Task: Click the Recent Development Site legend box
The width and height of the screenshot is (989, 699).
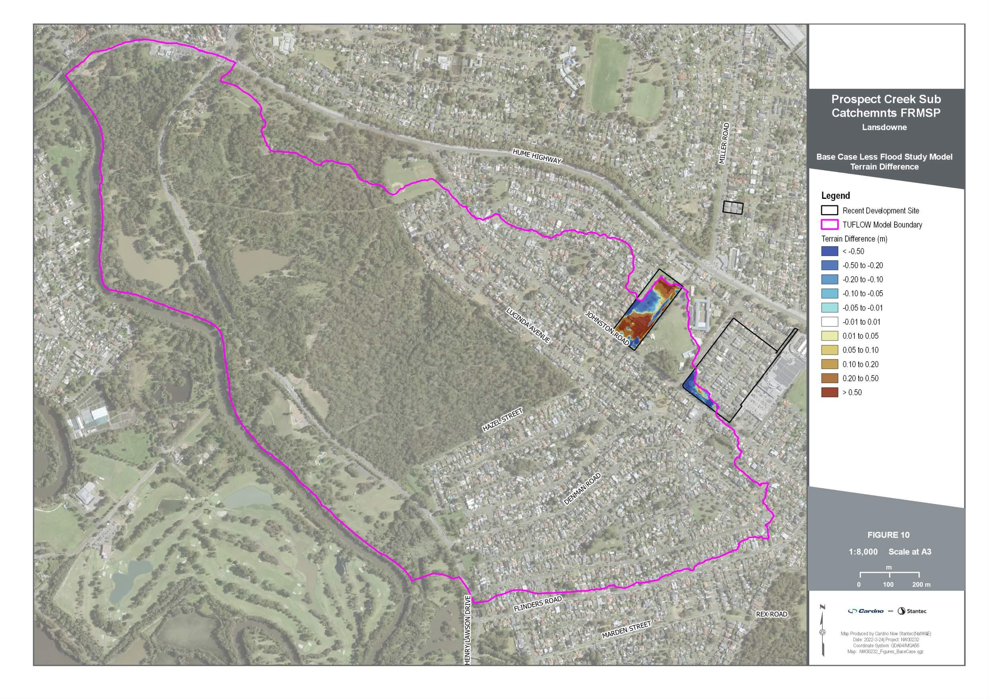Action: point(829,210)
